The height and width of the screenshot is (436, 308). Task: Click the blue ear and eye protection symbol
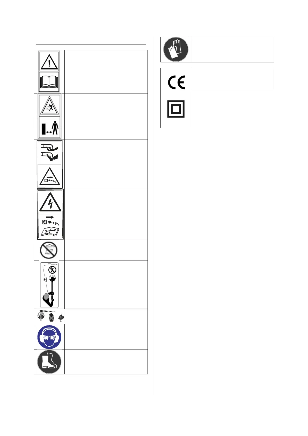pos(49,337)
